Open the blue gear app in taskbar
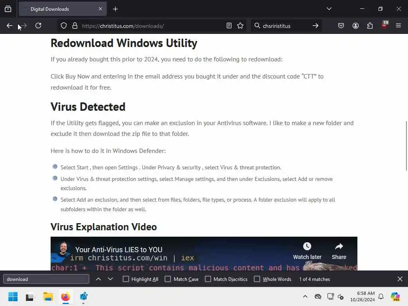 84,296
